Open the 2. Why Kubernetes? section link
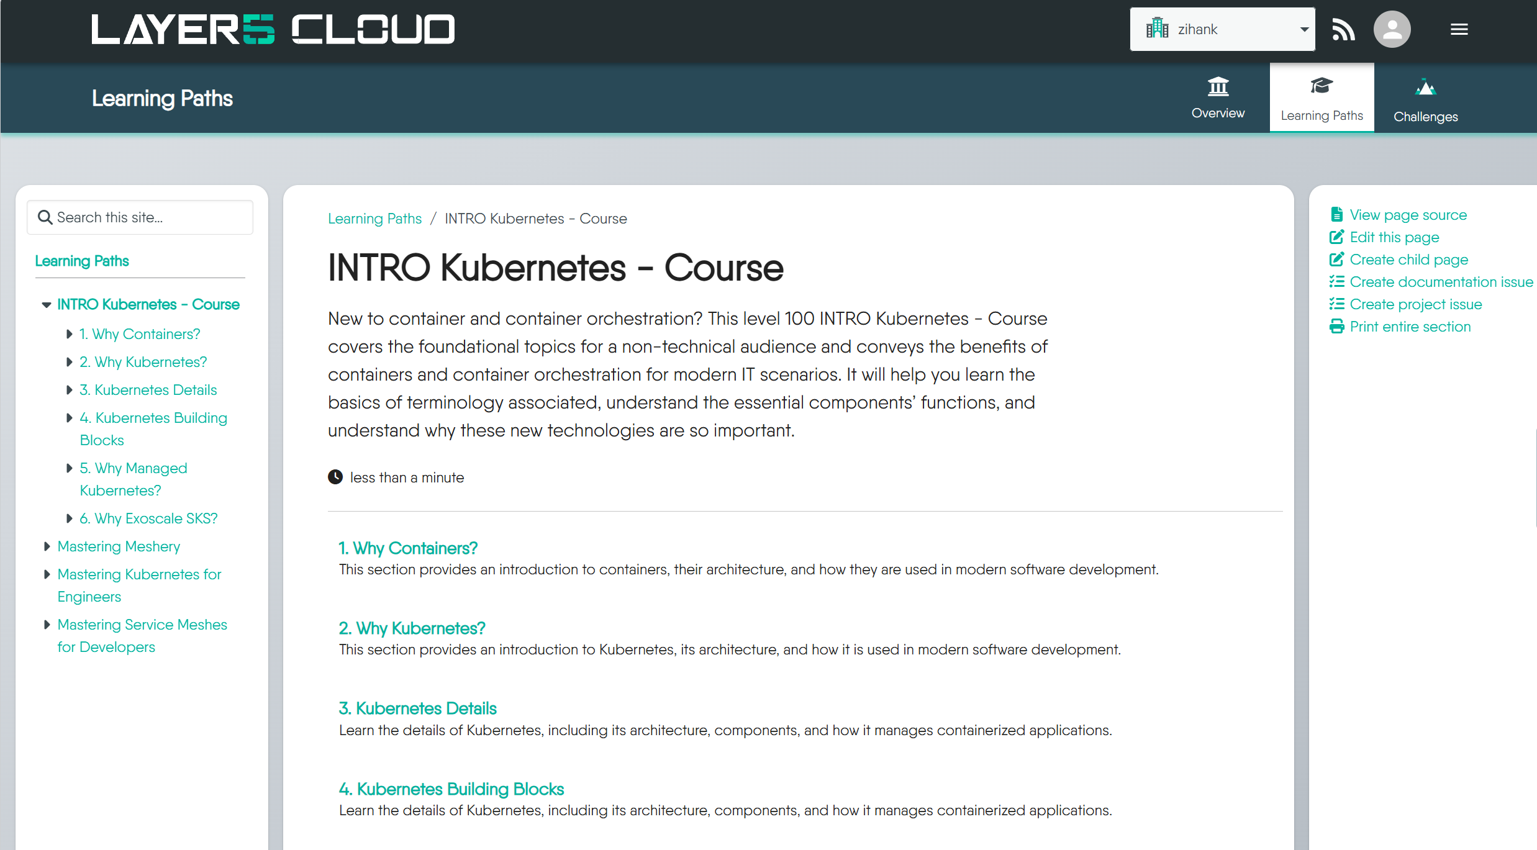This screenshot has height=850, width=1537. tap(412, 628)
